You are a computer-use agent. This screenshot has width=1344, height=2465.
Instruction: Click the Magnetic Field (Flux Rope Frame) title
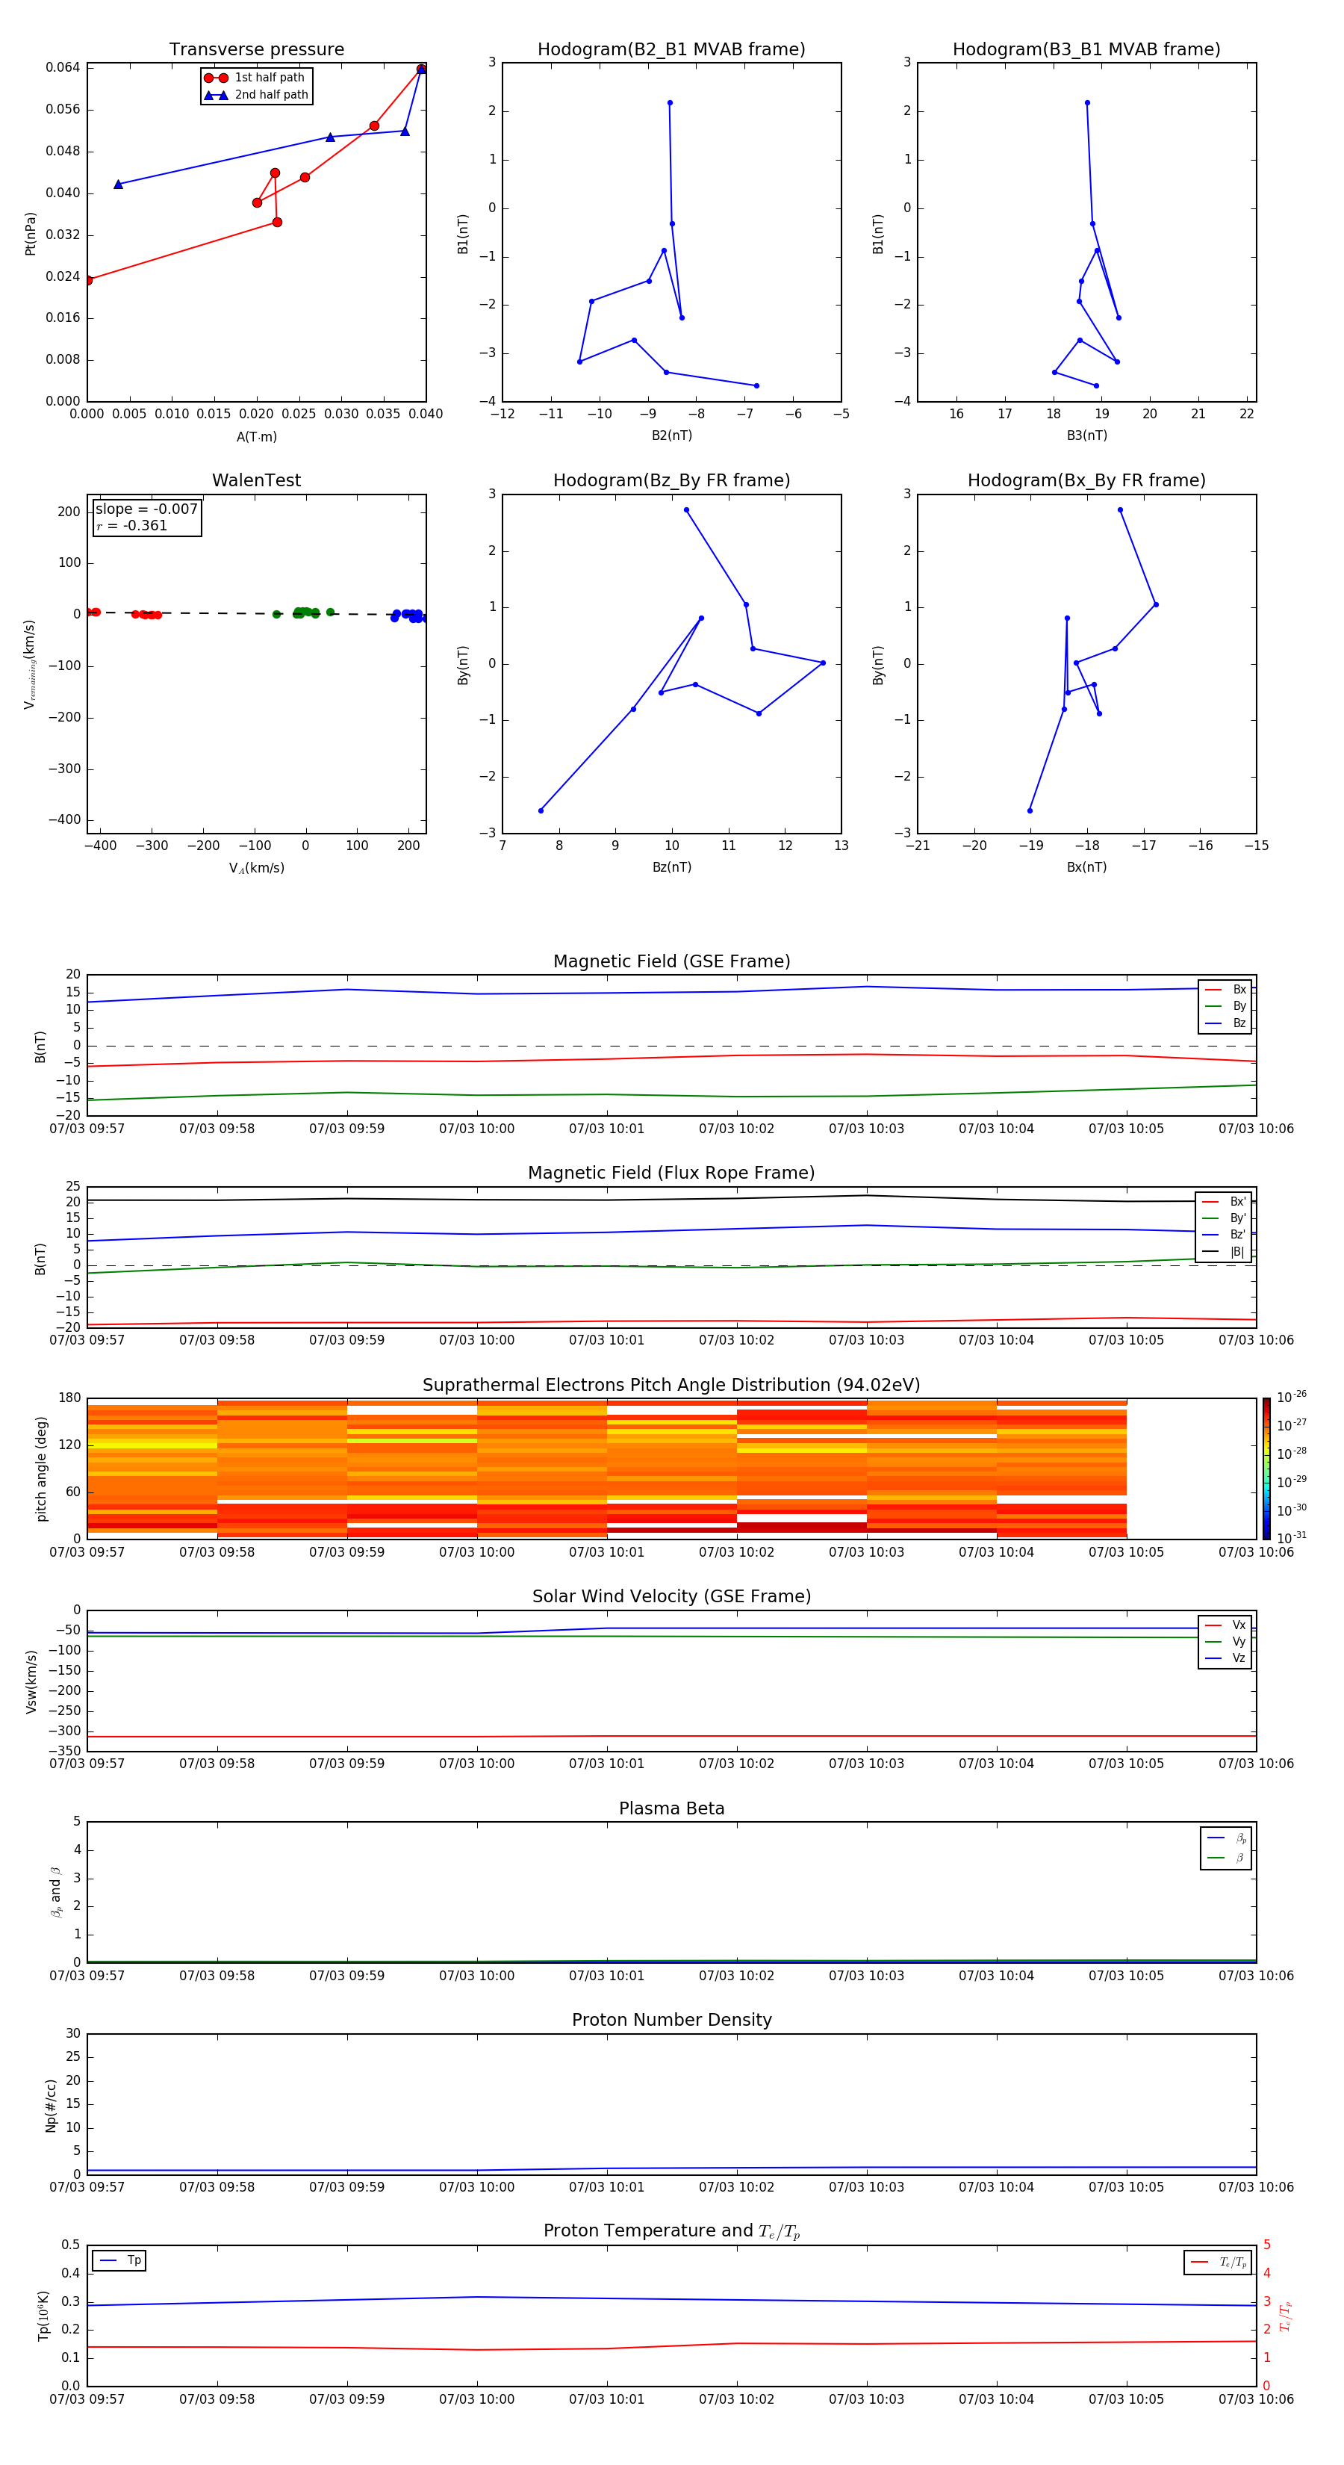click(671, 1172)
